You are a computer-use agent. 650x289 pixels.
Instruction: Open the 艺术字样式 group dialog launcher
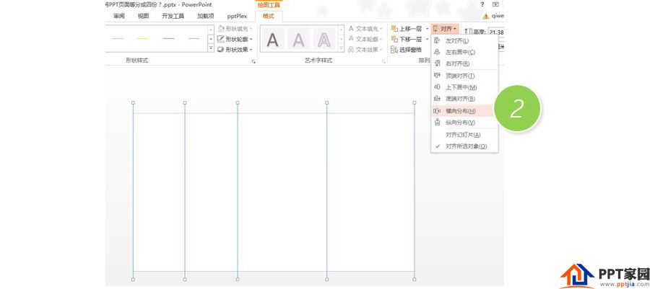point(384,61)
